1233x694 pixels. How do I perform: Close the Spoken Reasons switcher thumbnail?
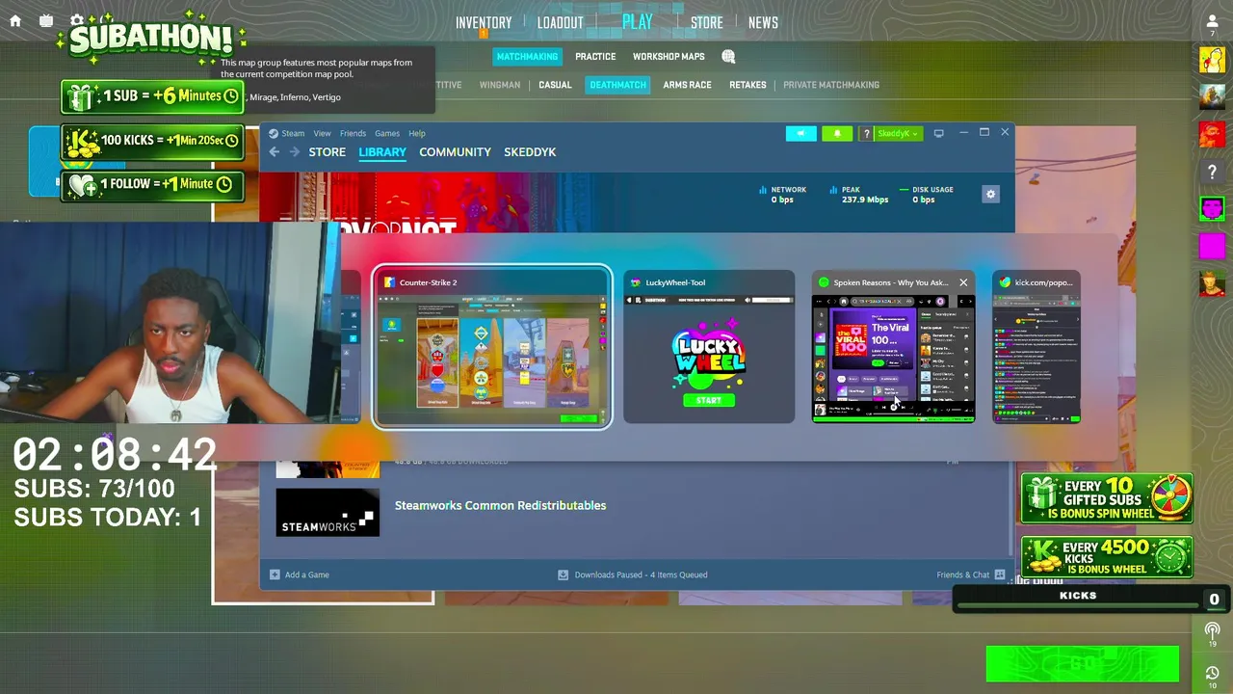962,282
